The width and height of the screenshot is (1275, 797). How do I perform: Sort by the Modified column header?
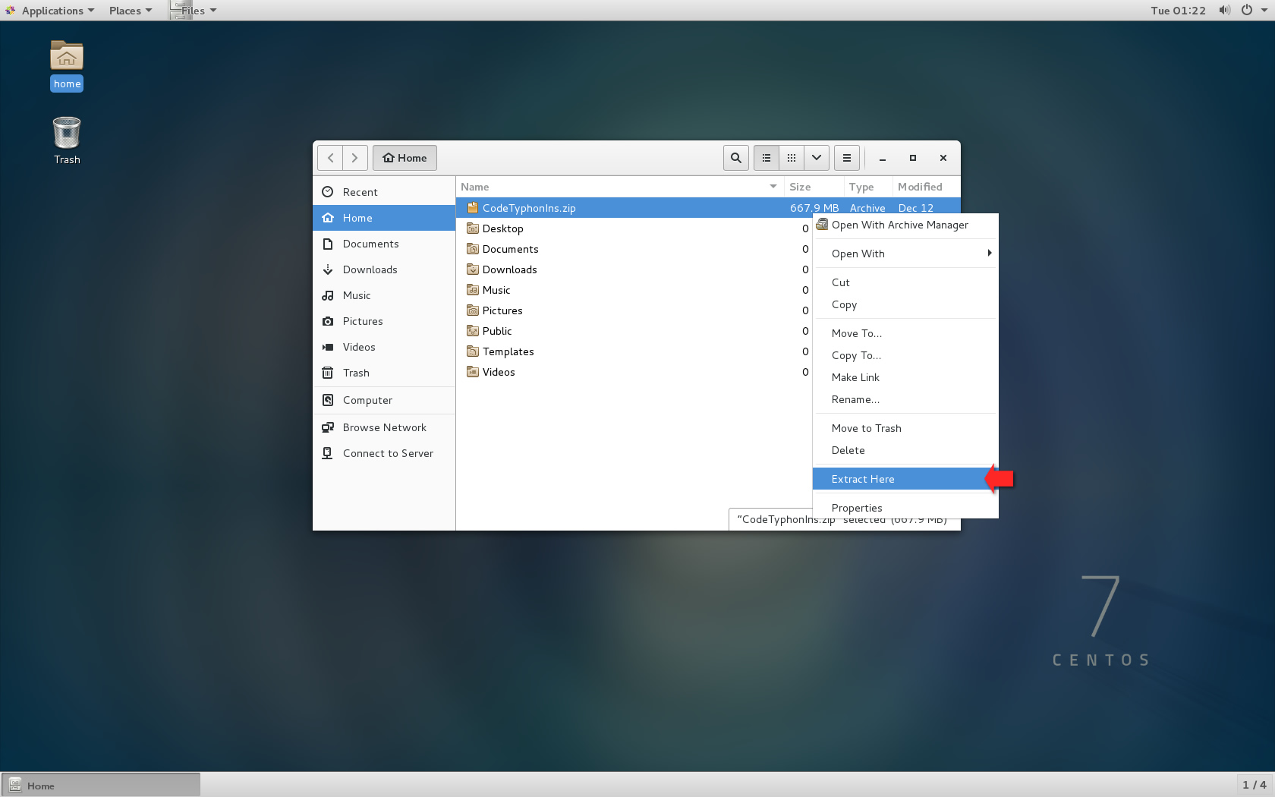click(x=927, y=187)
